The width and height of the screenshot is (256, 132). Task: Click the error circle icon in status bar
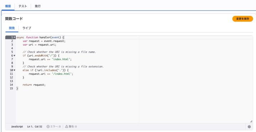[x=48, y=126]
